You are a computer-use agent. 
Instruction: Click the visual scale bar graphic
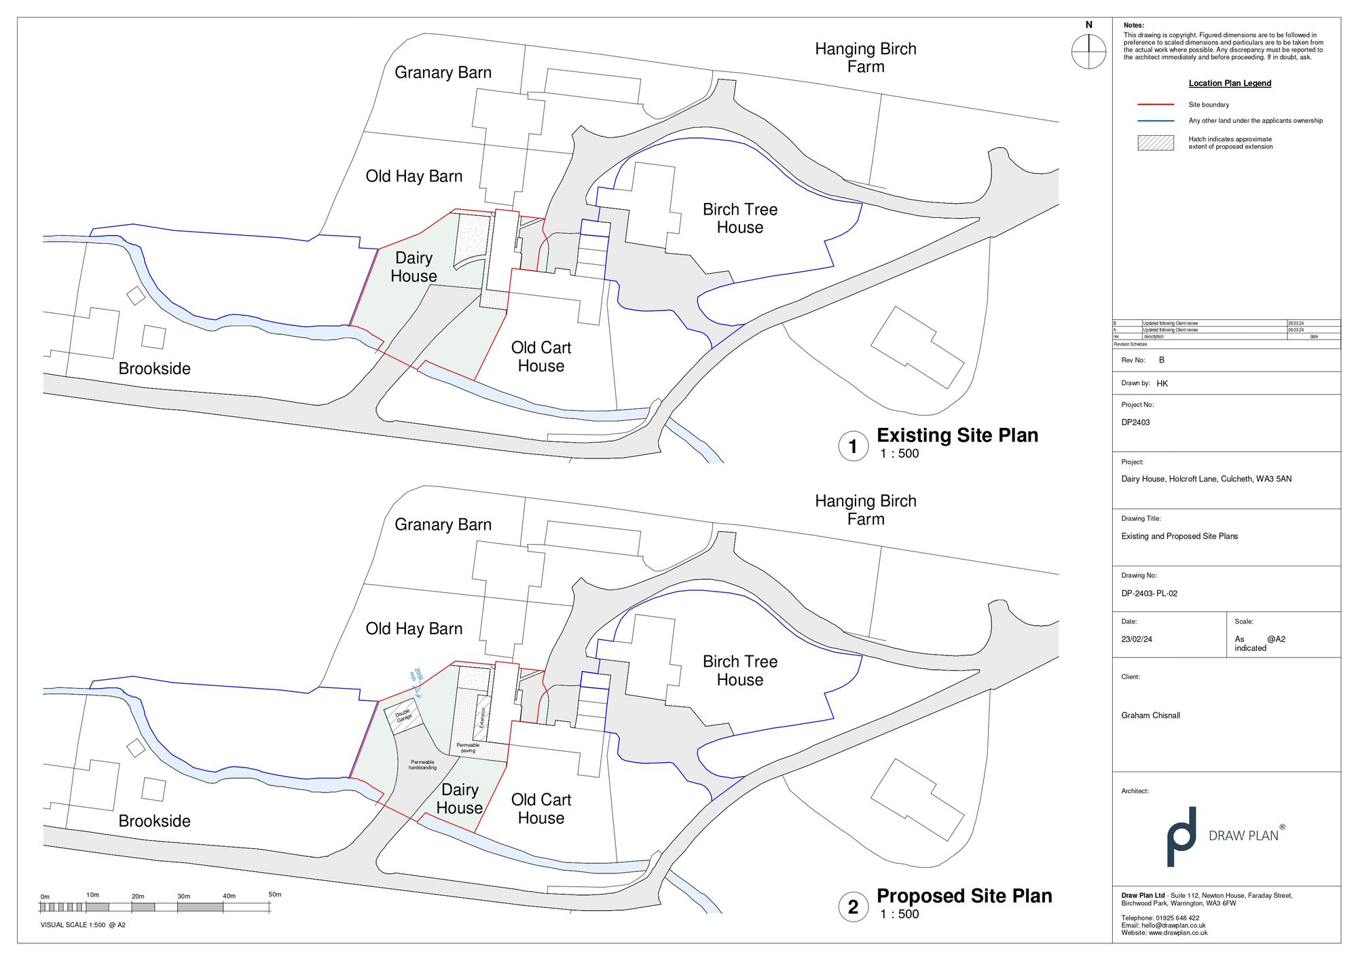155,907
